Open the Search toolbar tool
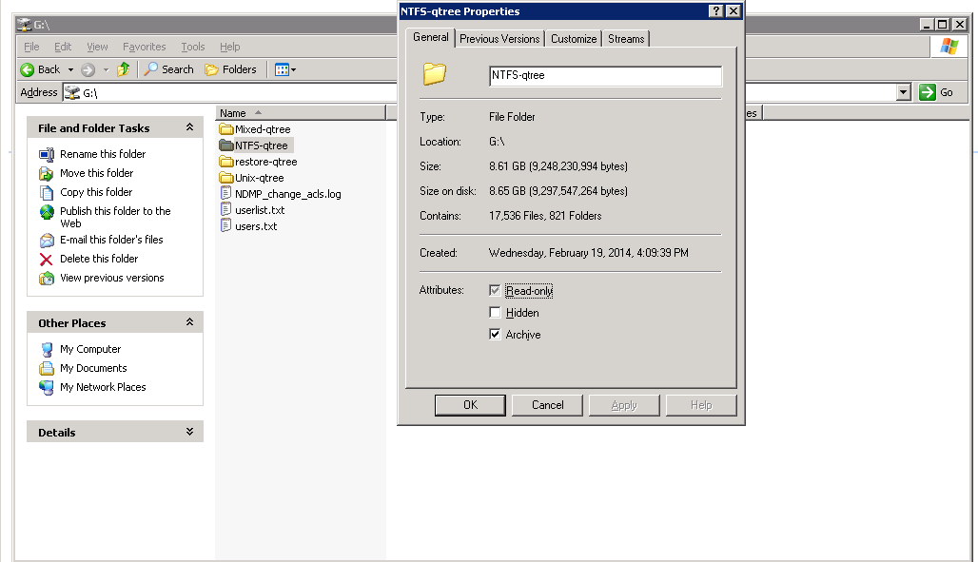The height and width of the screenshot is (562, 978). click(x=168, y=69)
